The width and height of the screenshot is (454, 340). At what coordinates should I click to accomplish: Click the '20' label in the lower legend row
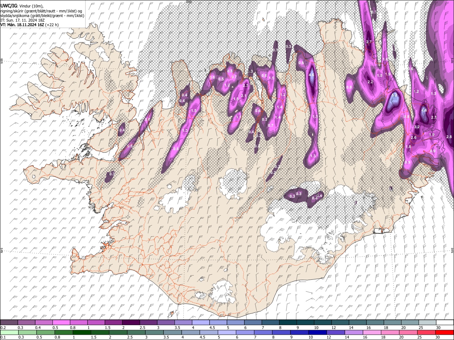click(x=401, y=338)
